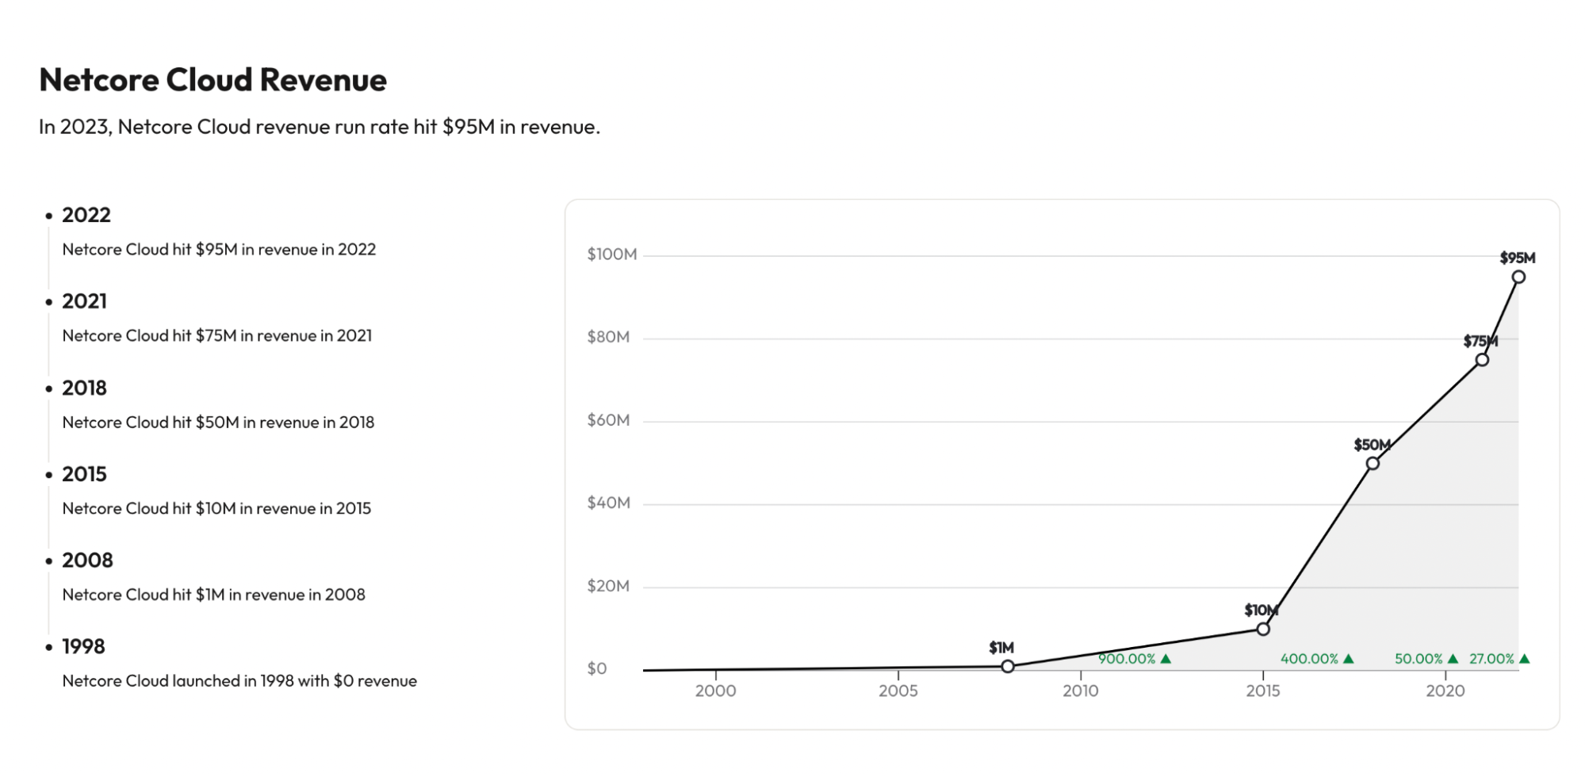1585x777 pixels.
Task: Click the 2008 timeline year heading
Action: tap(87, 561)
